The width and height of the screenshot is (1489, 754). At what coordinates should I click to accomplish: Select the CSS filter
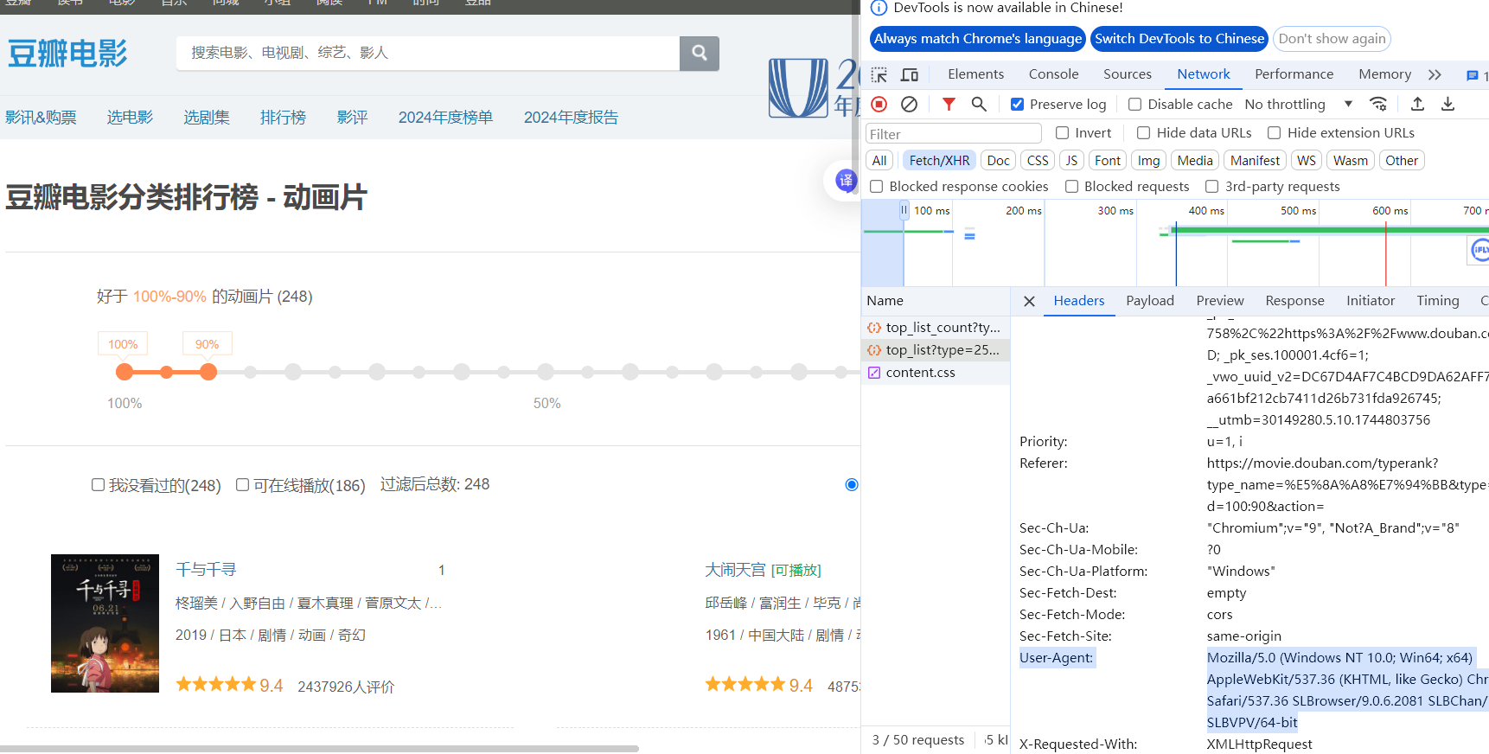click(1038, 161)
